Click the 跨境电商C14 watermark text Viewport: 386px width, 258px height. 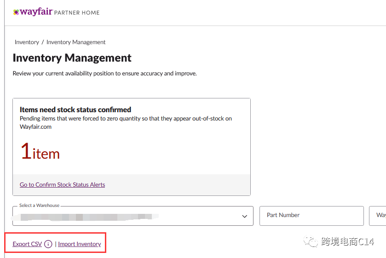coord(347,242)
